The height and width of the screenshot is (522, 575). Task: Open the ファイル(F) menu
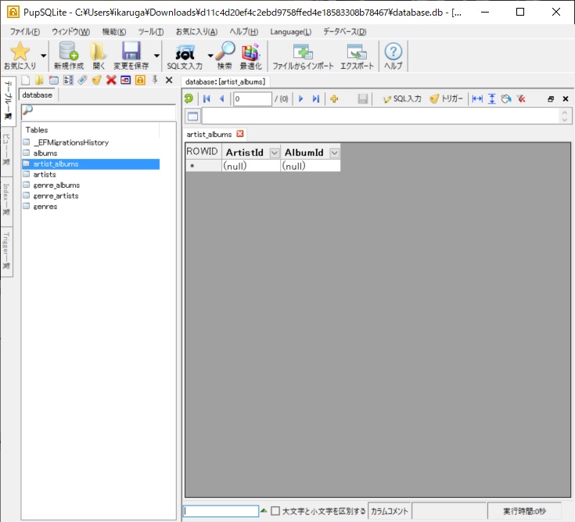pos(25,32)
